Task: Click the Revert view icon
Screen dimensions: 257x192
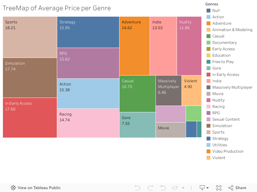Action: (x=163, y=188)
